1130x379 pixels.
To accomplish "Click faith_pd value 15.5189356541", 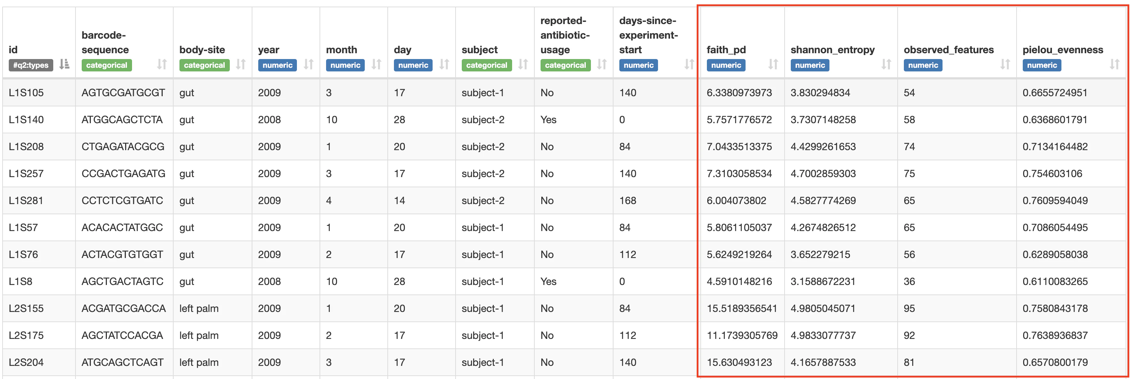I will coord(742,308).
